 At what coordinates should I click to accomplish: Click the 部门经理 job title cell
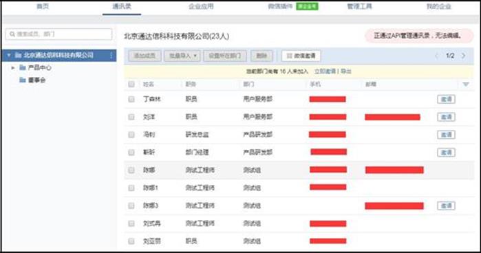[197, 153]
